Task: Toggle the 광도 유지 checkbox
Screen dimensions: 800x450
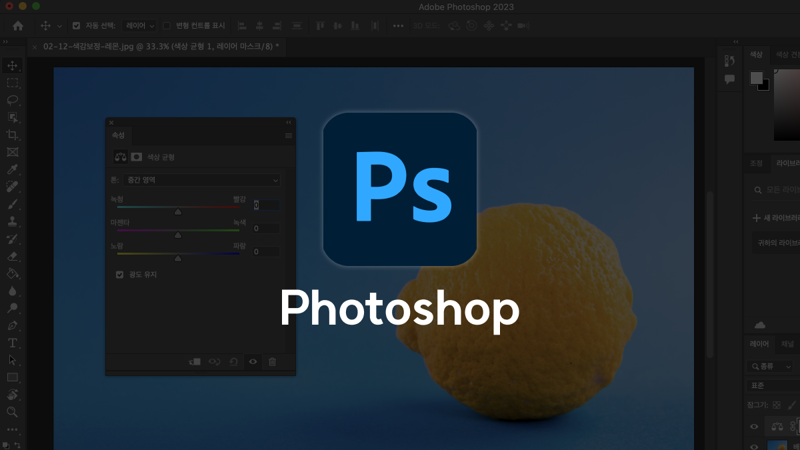Action: (120, 274)
